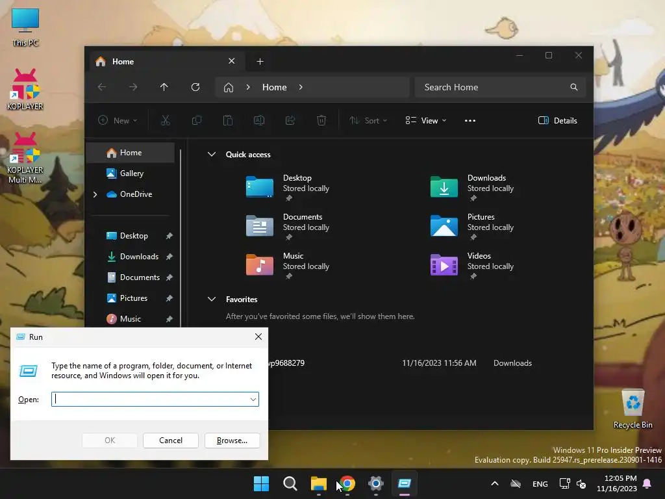665x499 pixels.
Task: Open the Music folder in Quick access
Action: (x=288, y=265)
